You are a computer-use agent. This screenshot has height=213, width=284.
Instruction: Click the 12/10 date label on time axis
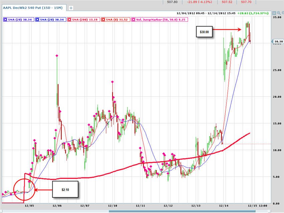click(x=112, y=206)
